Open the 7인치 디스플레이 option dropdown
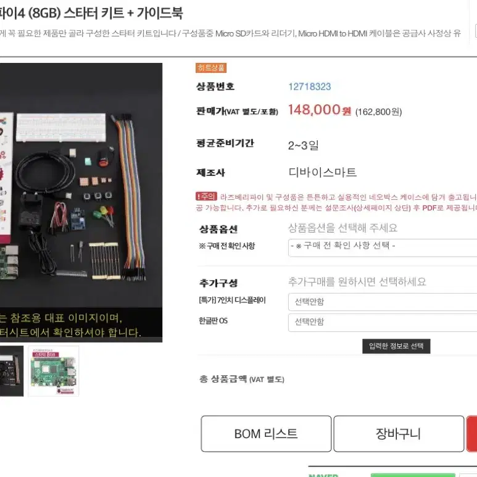 point(383,302)
